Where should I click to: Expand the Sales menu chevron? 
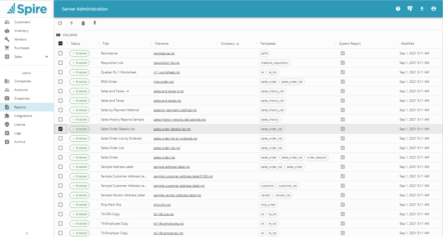[47, 57]
